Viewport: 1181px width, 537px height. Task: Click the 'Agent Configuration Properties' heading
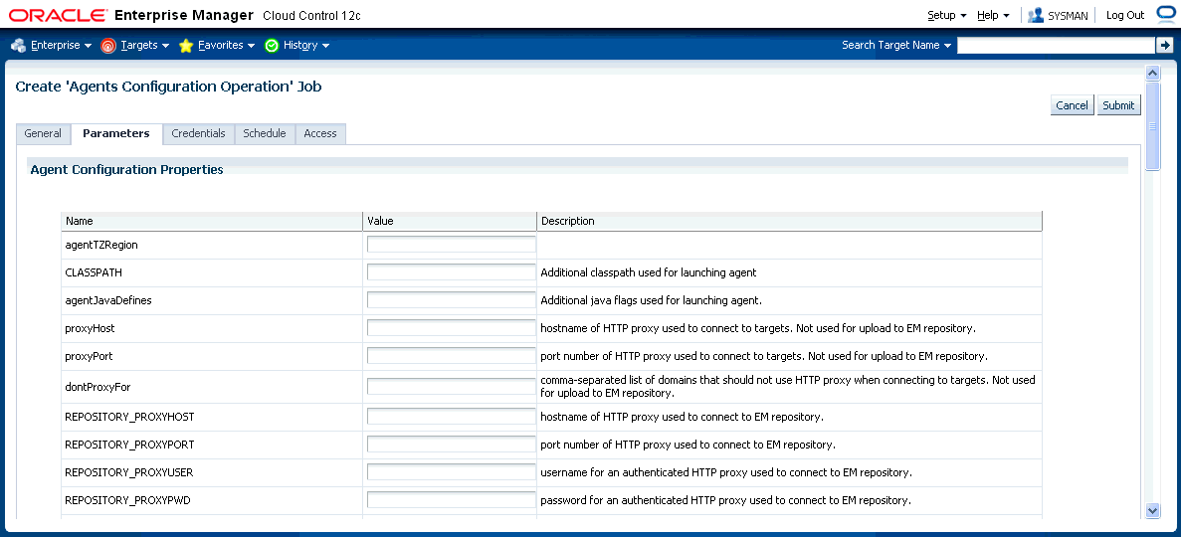click(126, 170)
